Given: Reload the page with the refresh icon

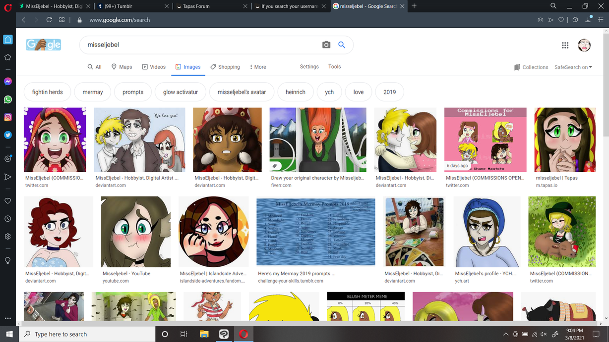Looking at the screenshot, I should [49, 20].
